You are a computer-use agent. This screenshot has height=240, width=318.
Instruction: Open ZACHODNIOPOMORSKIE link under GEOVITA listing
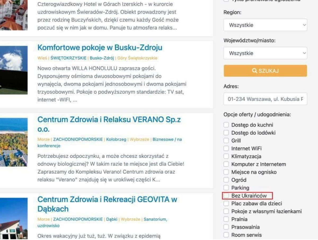(78, 219)
